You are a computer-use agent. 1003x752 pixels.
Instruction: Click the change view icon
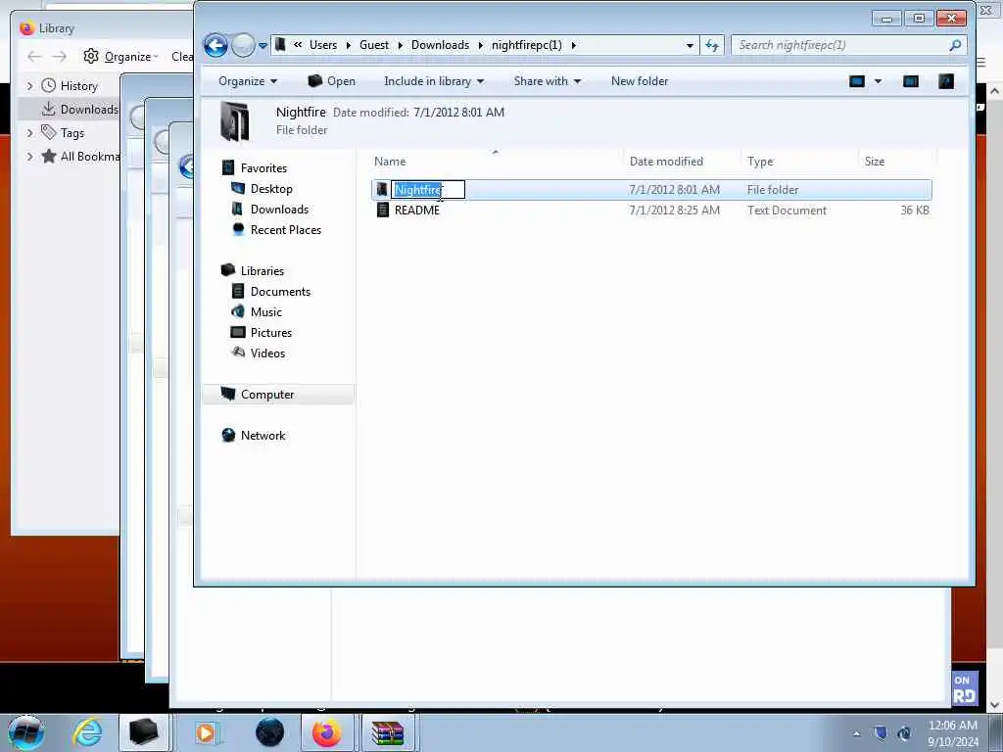tap(856, 81)
